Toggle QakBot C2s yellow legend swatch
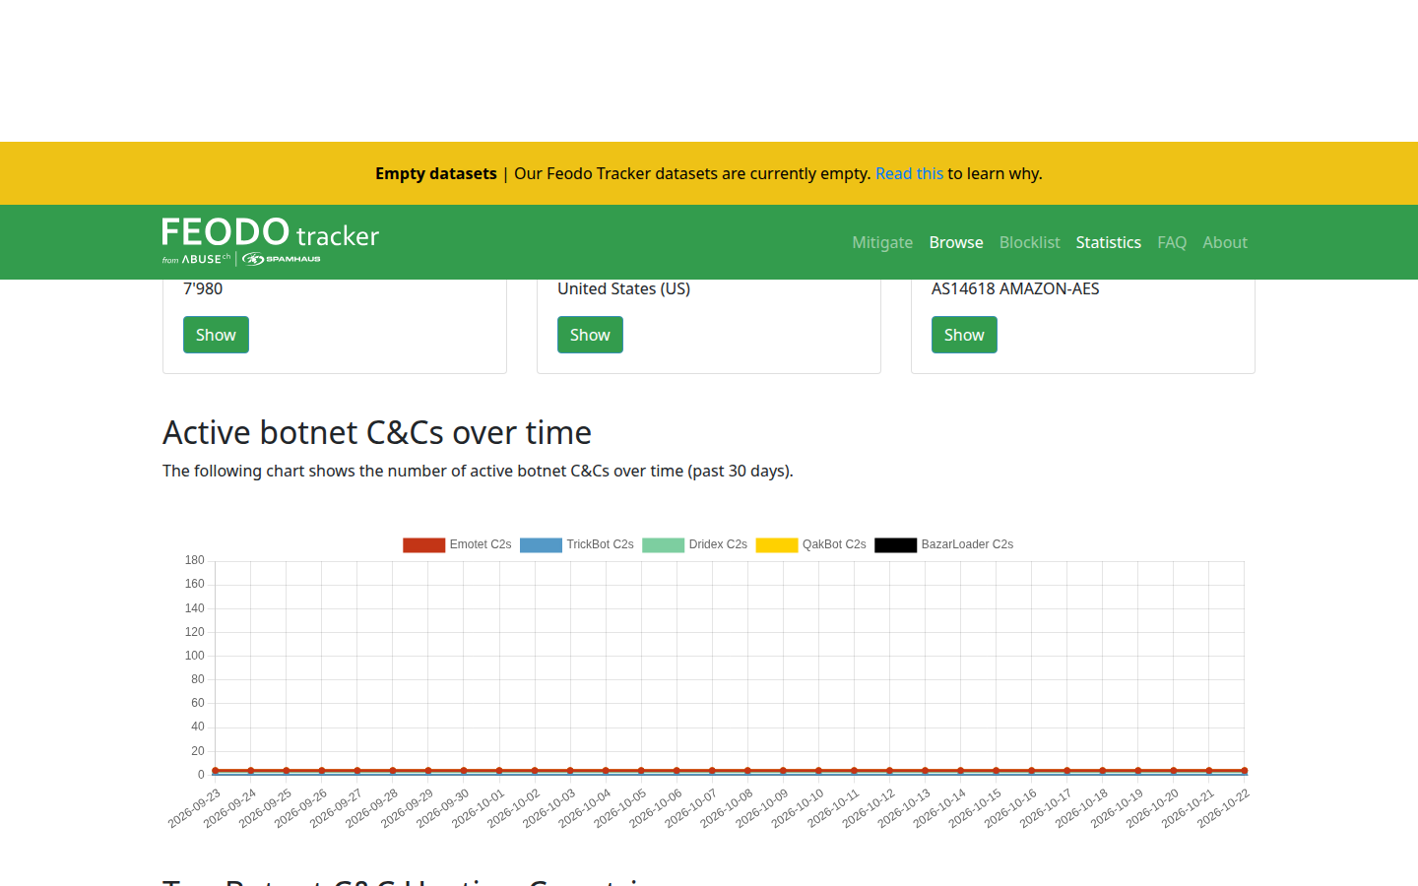This screenshot has width=1418, height=886. tap(777, 544)
